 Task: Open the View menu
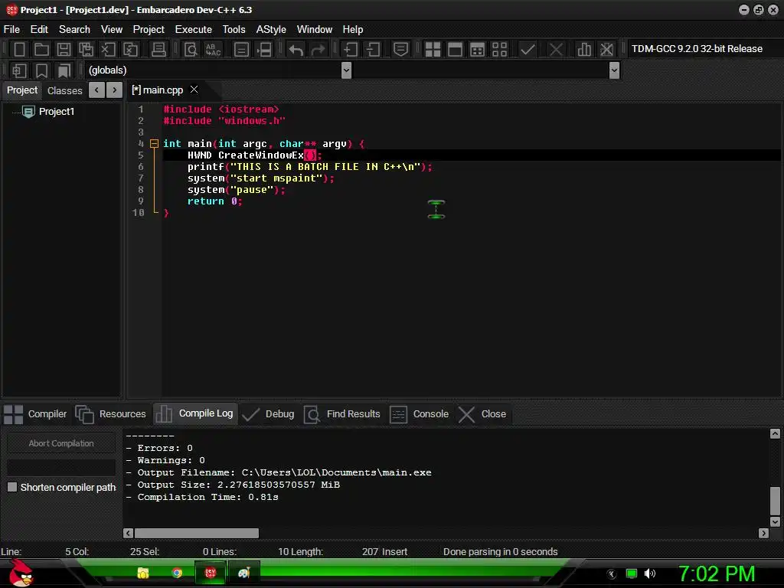click(x=112, y=30)
